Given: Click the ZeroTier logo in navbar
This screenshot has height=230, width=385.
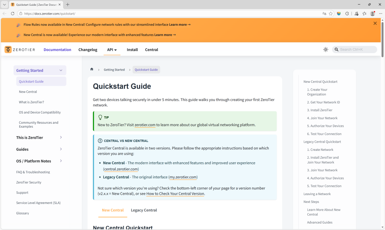Looking at the screenshot, I should (x=20, y=50).
